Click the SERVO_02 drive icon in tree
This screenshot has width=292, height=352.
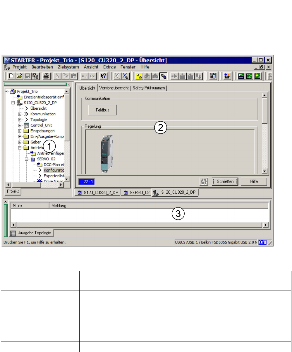(34, 159)
